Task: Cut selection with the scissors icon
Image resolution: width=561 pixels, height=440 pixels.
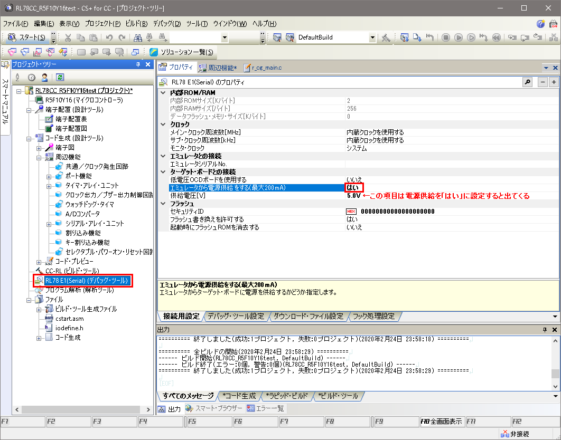Action: [68, 37]
